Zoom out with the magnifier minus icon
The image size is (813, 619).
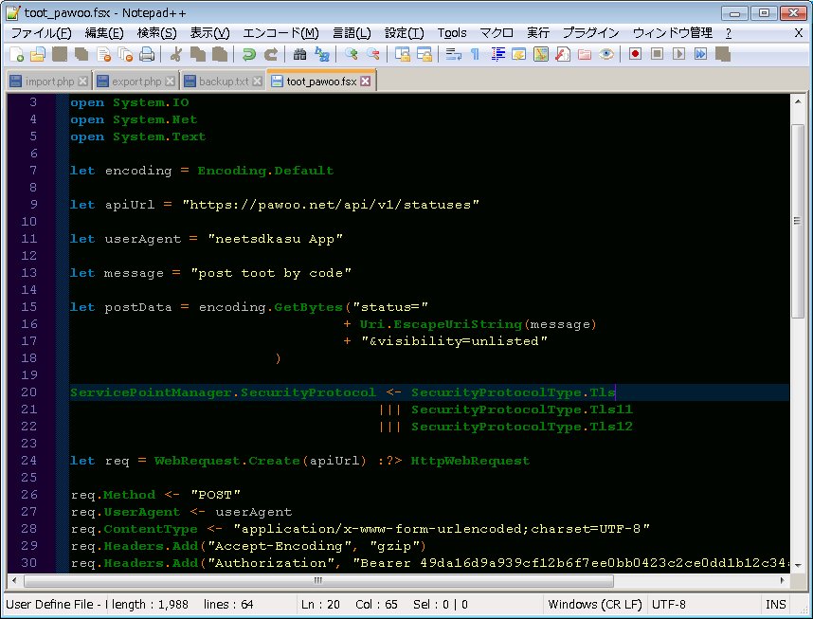click(372, 54)
